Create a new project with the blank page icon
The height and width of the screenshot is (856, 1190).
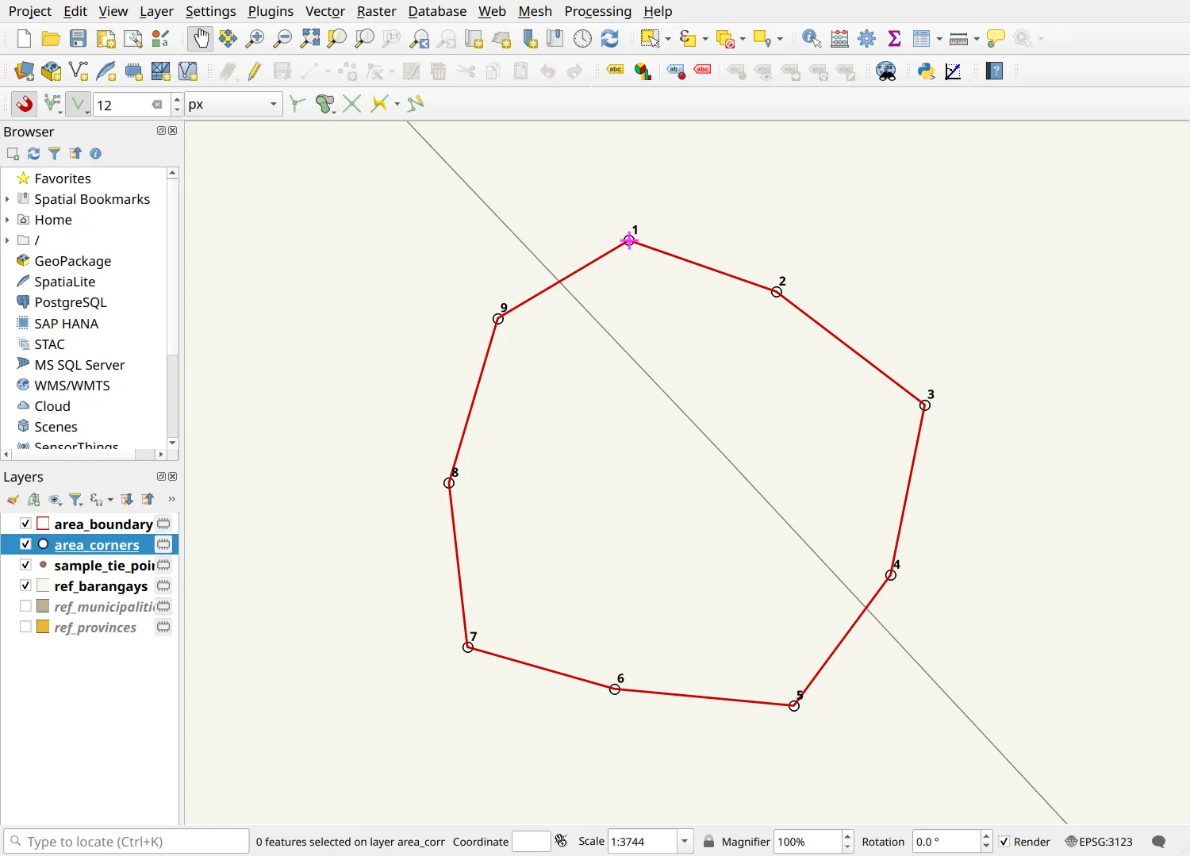pyautogui.click(x=24, y=38)
